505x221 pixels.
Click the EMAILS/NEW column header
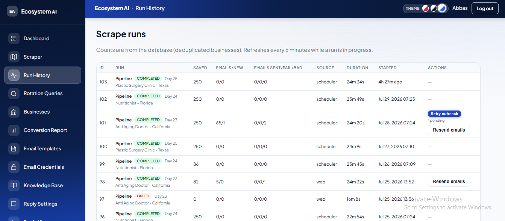(229, 68)
